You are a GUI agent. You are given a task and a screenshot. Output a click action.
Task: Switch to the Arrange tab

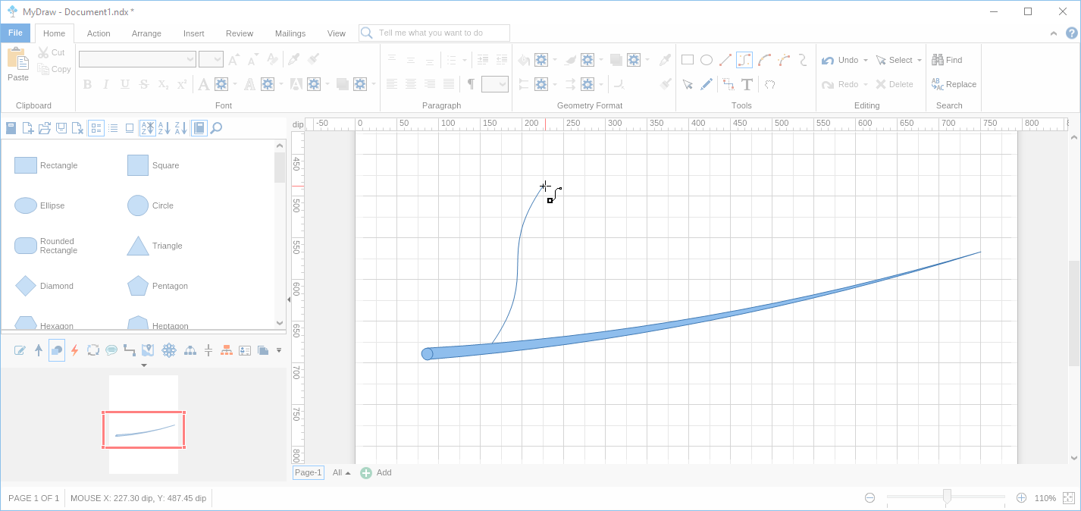pos(146,33)
